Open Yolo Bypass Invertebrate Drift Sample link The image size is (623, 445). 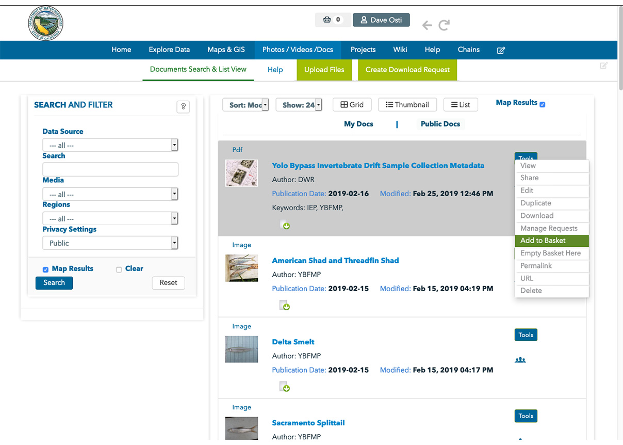tap(378, 166)
